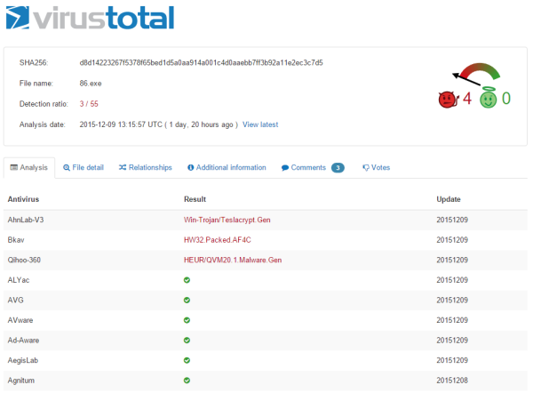The height and width of the screenshot is (393, 533).
Task: Click the Win-Trojan/Teslacrypt.Gen result
Action: pos(227,220)
